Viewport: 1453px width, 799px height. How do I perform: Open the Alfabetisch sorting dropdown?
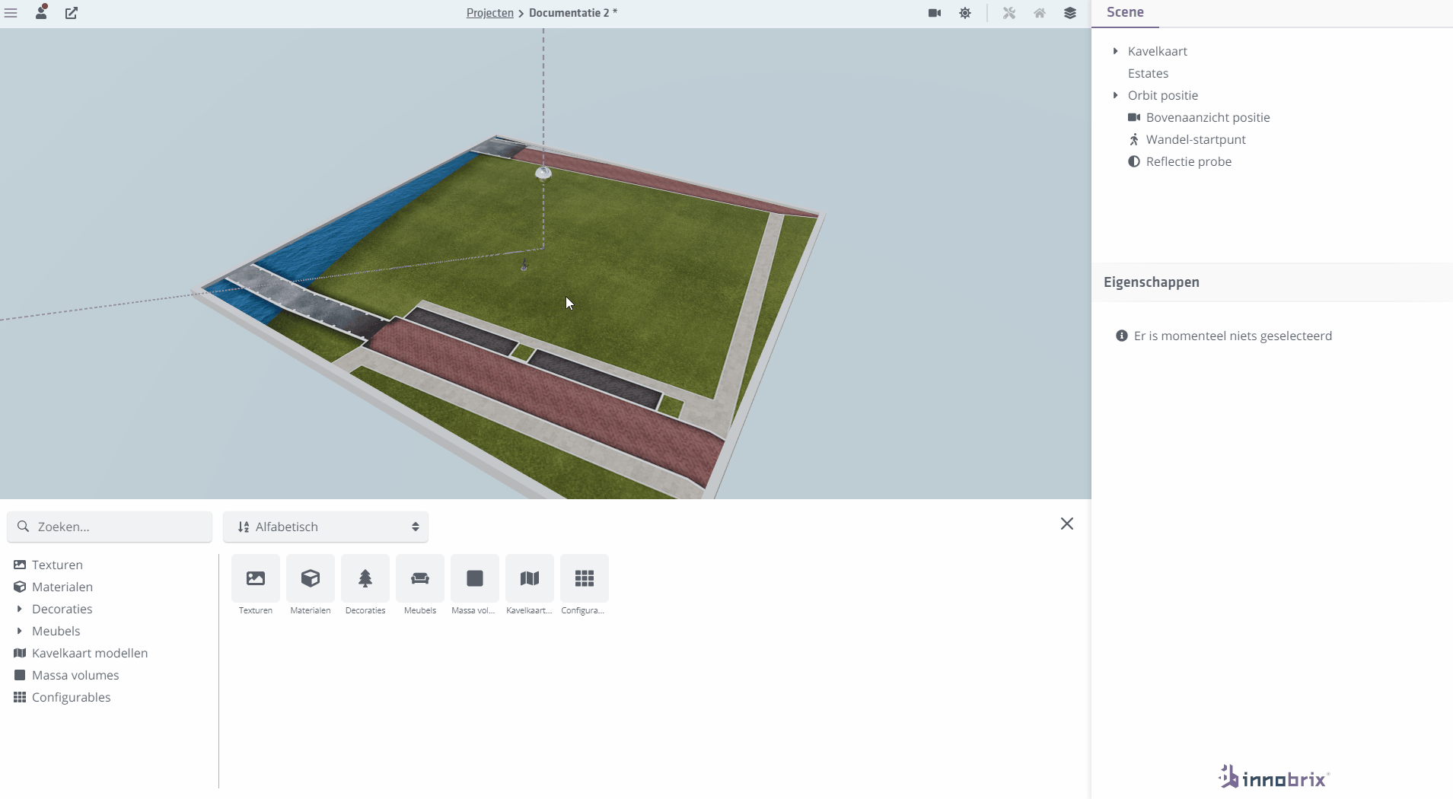coord(327,527)
